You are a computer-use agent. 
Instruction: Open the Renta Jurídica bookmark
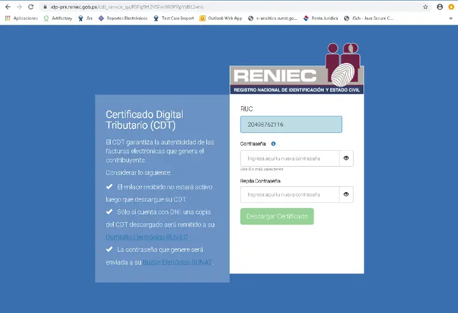click(x=321, y=18)
